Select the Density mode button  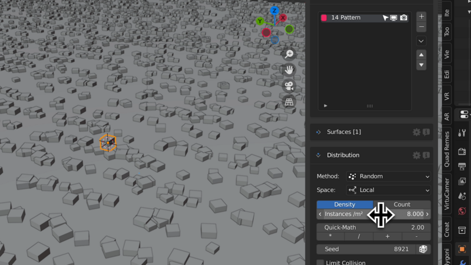pos(344,204)
